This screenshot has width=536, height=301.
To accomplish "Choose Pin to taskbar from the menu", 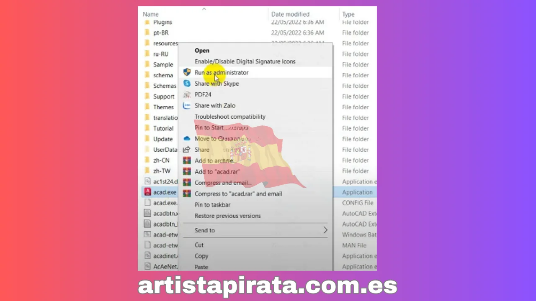I will 212,204.
